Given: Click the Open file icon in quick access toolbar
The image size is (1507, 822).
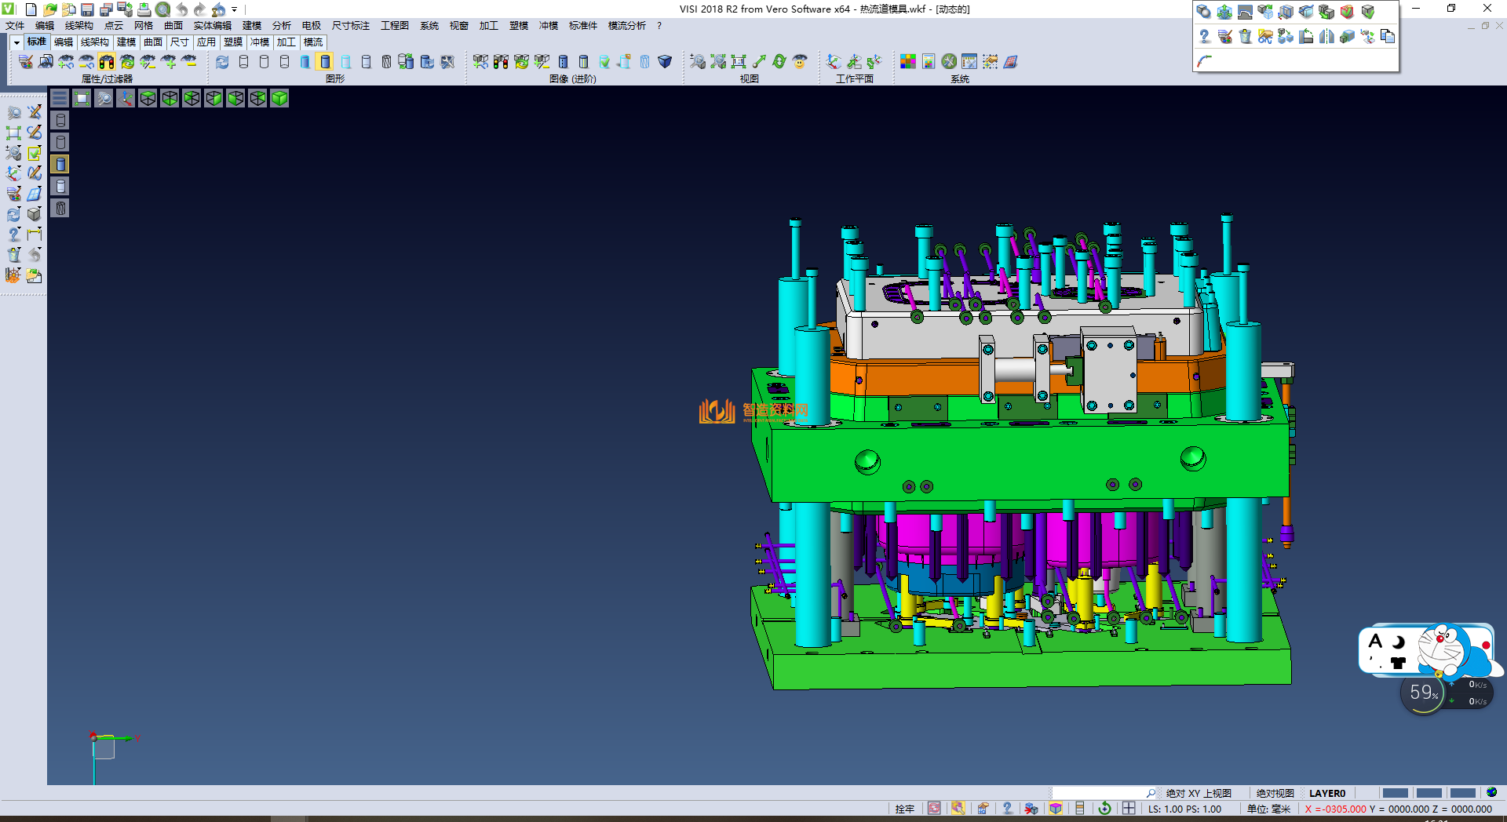Looking at the screenshot, I should [x=49, y=9].
